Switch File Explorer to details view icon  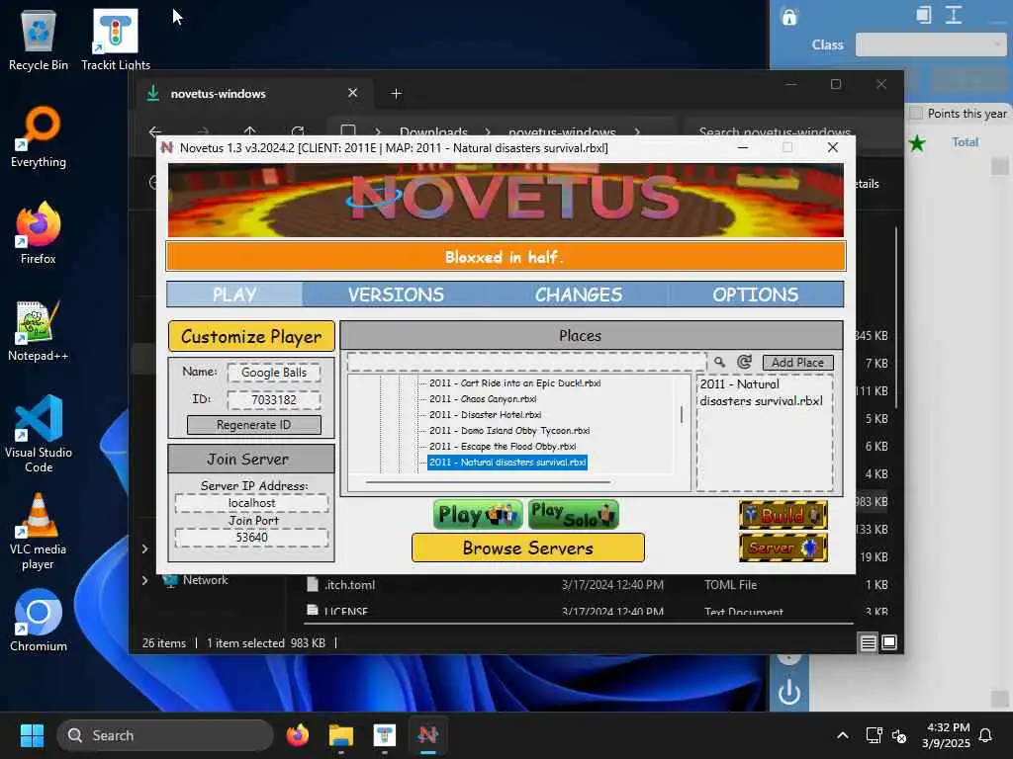[x=869, y=642]
